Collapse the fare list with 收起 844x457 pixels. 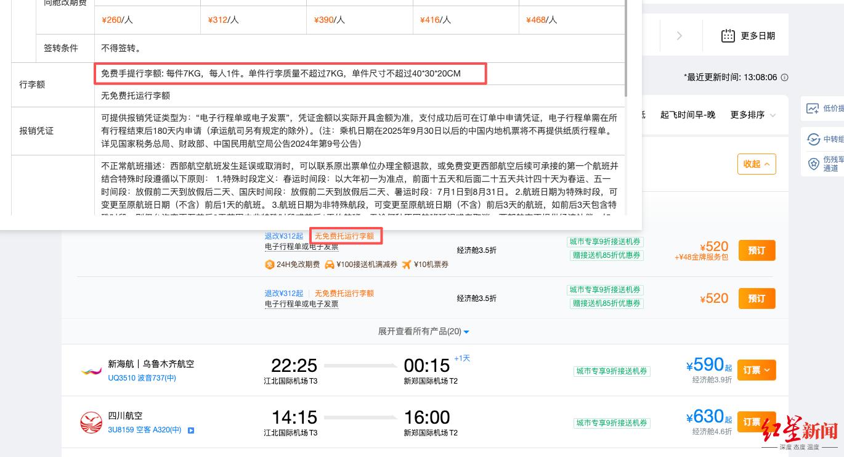click(x=756, y=164)
